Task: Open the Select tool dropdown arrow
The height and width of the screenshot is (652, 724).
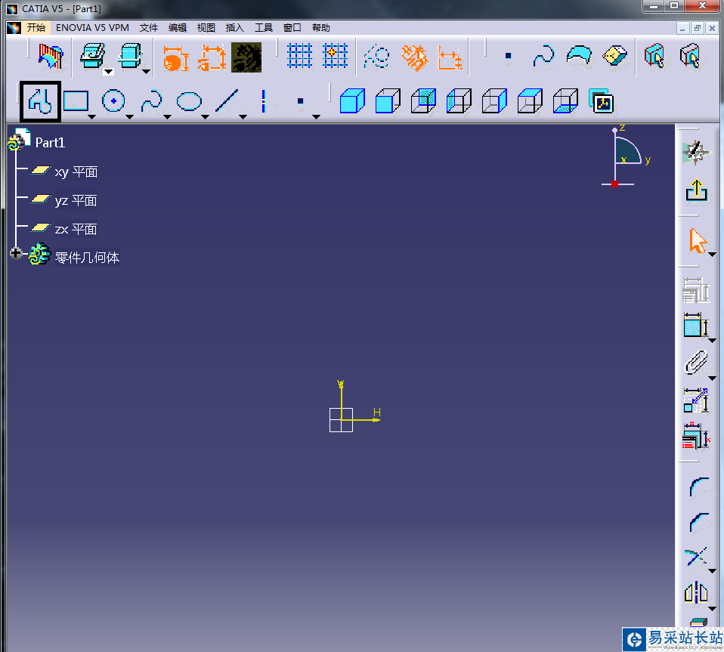Action: coord(712,255)
